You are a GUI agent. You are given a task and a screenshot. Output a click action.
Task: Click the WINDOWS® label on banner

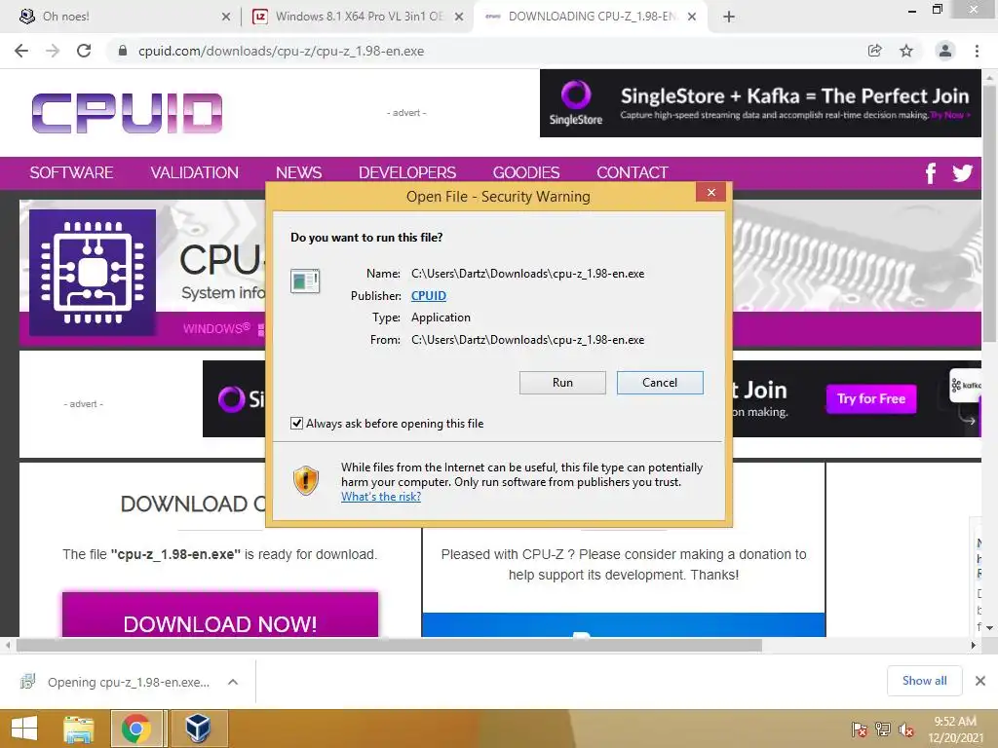(x=216, y=328)
